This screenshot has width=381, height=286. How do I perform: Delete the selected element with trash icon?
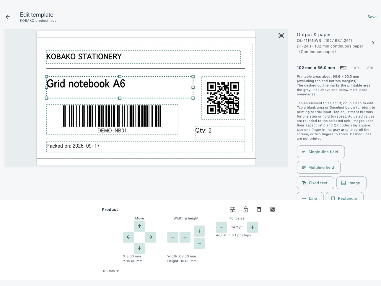click(259, 209)
